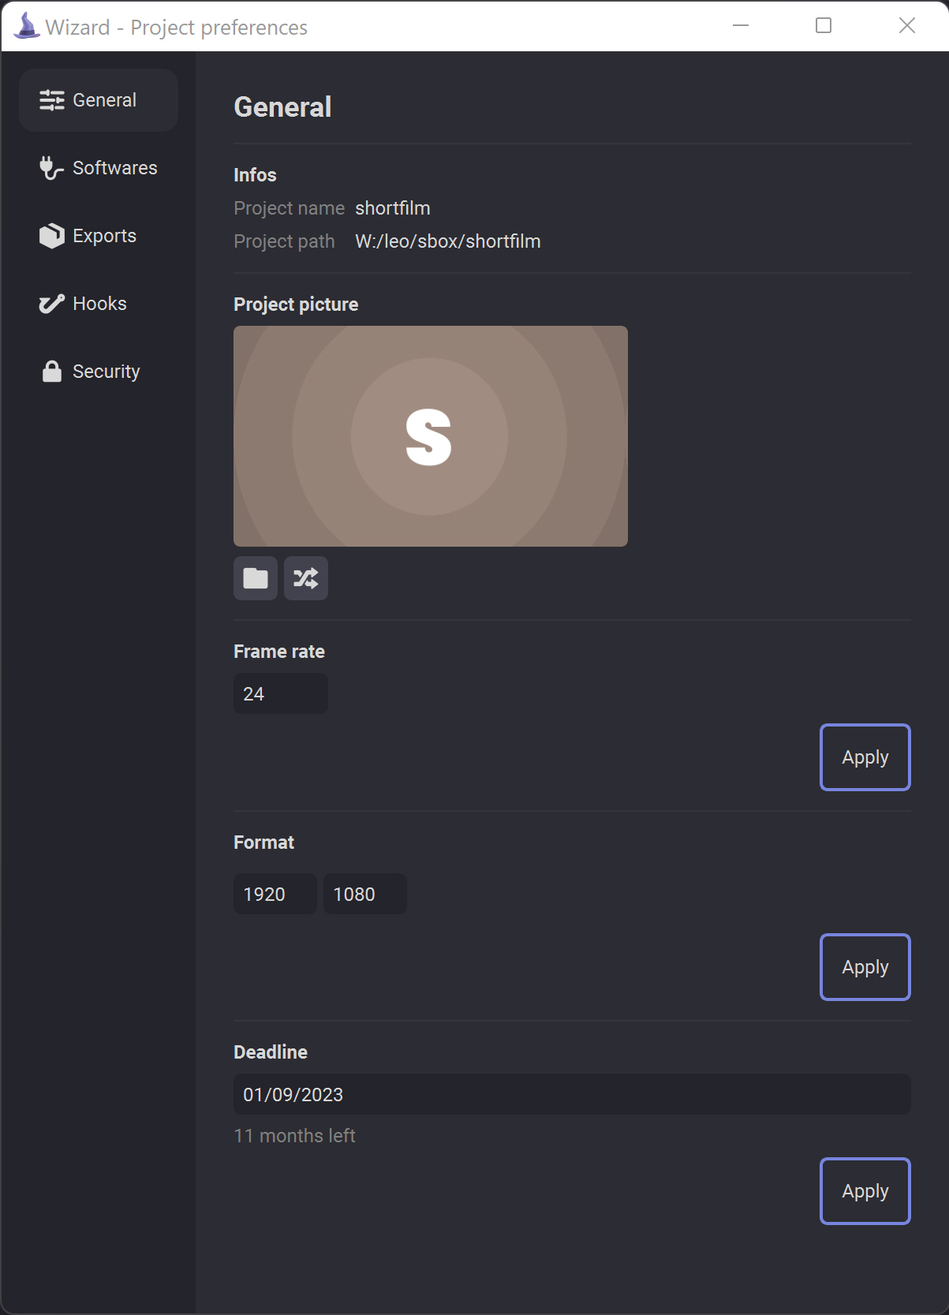Image resolution: width=949 pixels, height=1315 pixels.
Task: Click the folder icon to browse project picture
Action: (x=256, y=578)
